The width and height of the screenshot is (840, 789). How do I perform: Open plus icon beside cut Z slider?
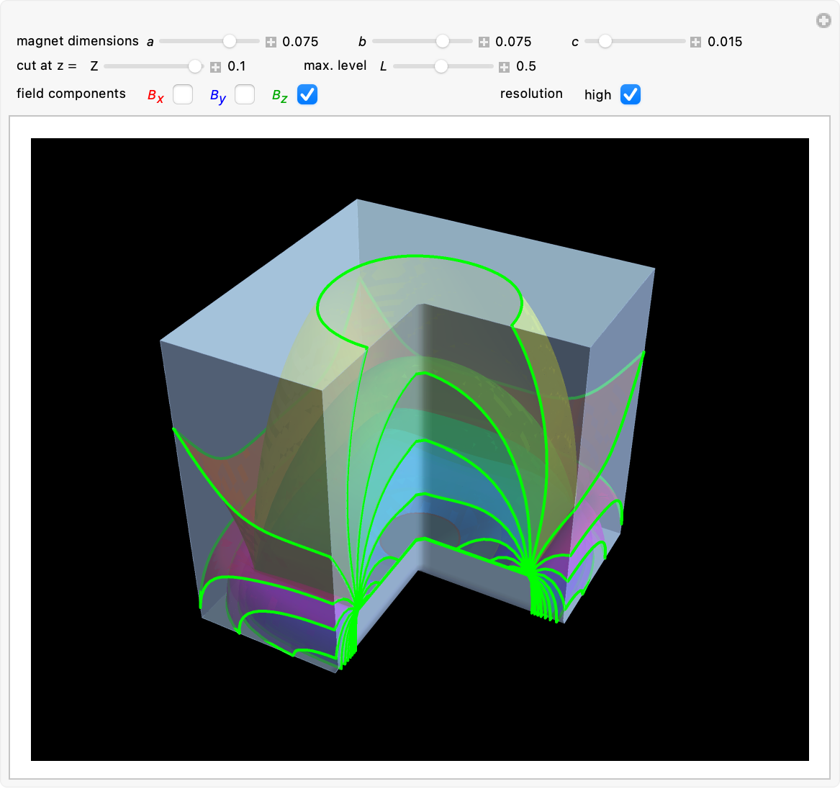(x=215, y=67)
